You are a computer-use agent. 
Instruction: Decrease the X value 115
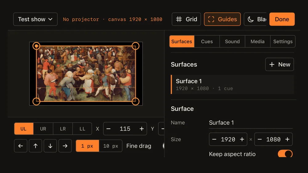point(108,129)
